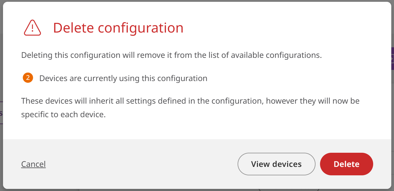Confirm deletion with the red Delete button

tap(346, 164)
